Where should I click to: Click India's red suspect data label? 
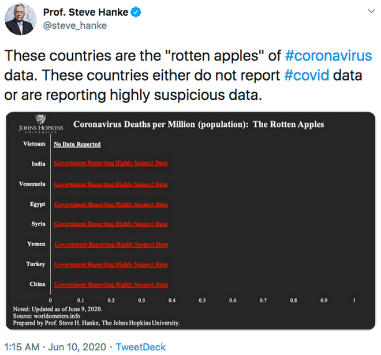[x=111, y=164]
